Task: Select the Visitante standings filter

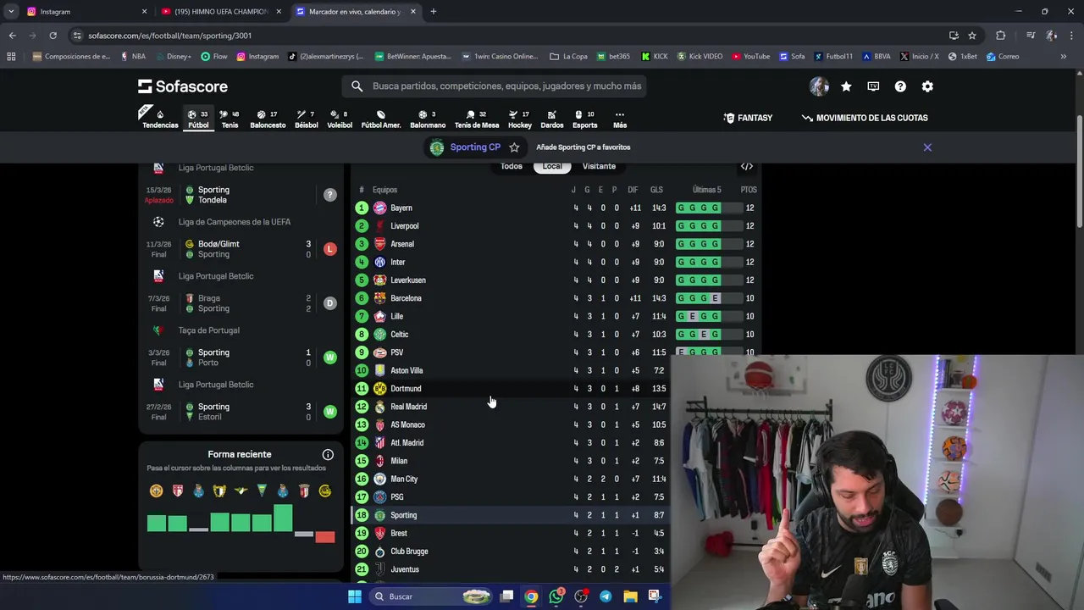Action: (599, 166)
